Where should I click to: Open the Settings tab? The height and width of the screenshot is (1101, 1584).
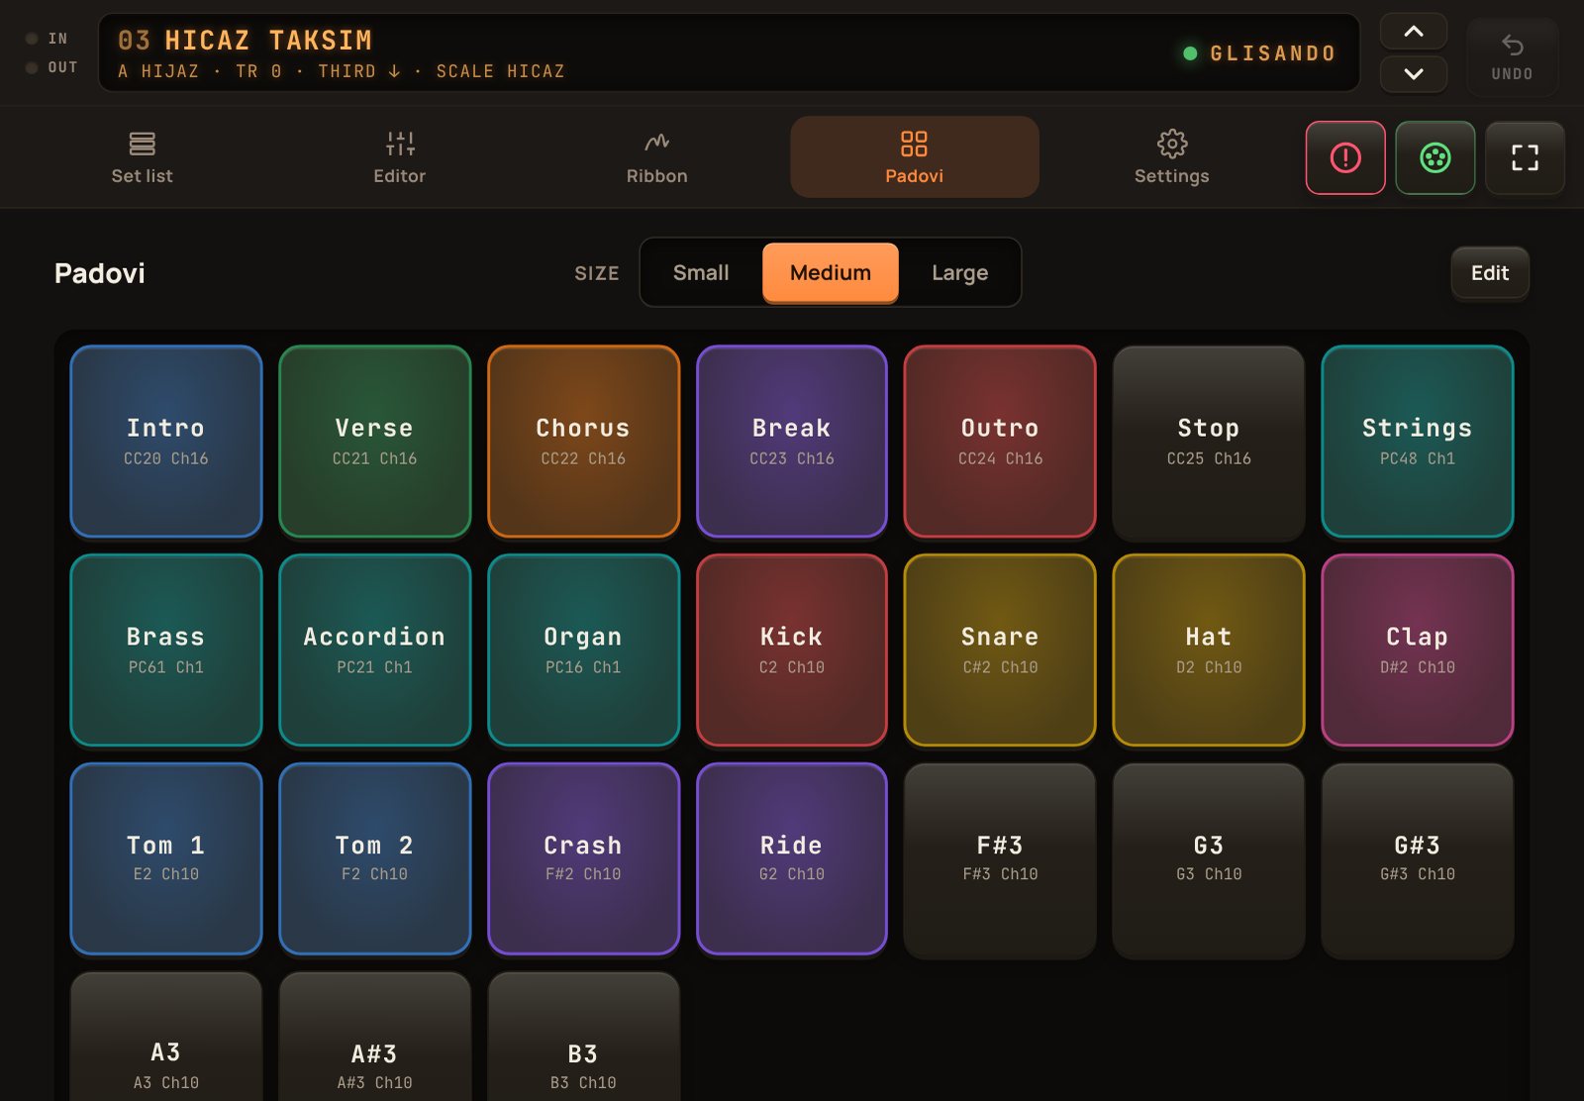1171,157
